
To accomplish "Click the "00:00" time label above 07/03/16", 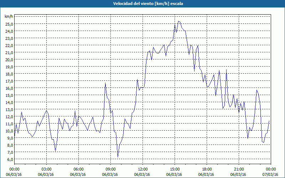I will coord(271,169).
